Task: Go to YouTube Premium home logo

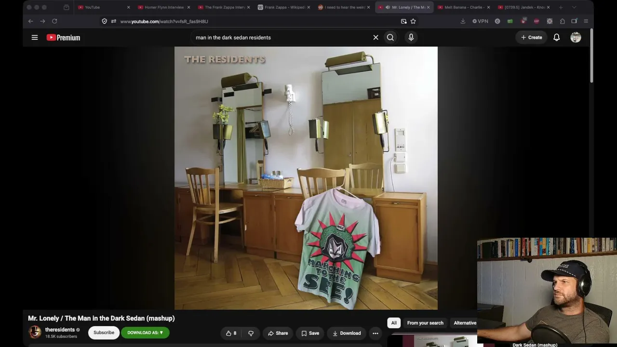Action: (63, 38)
